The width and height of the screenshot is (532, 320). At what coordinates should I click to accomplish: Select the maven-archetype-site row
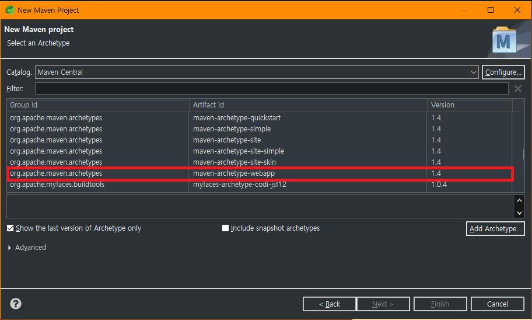tap(259, 140)
